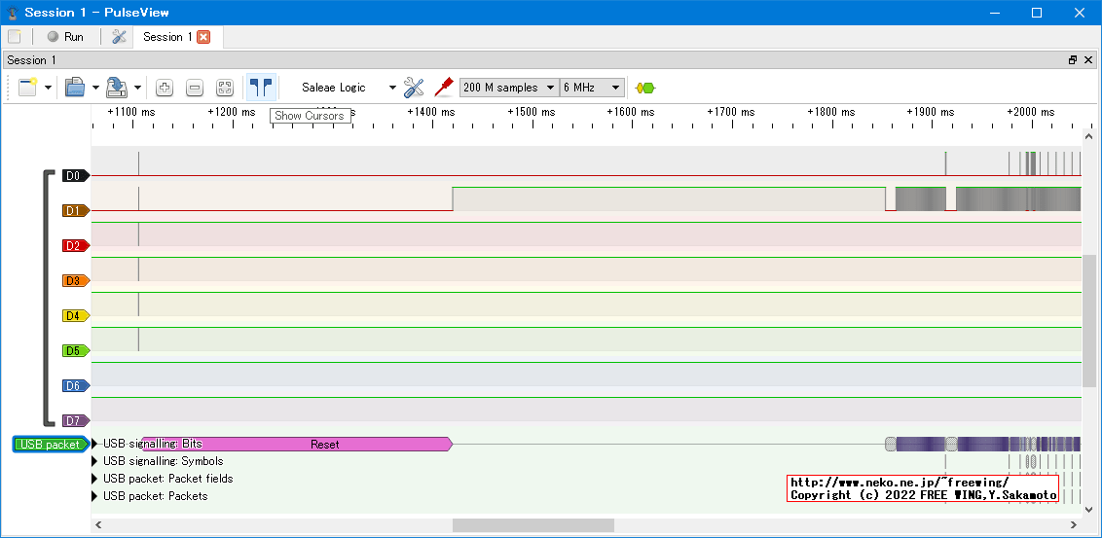
Task: Switch to the Session 1 tab
Action: [x=166, y=37]
